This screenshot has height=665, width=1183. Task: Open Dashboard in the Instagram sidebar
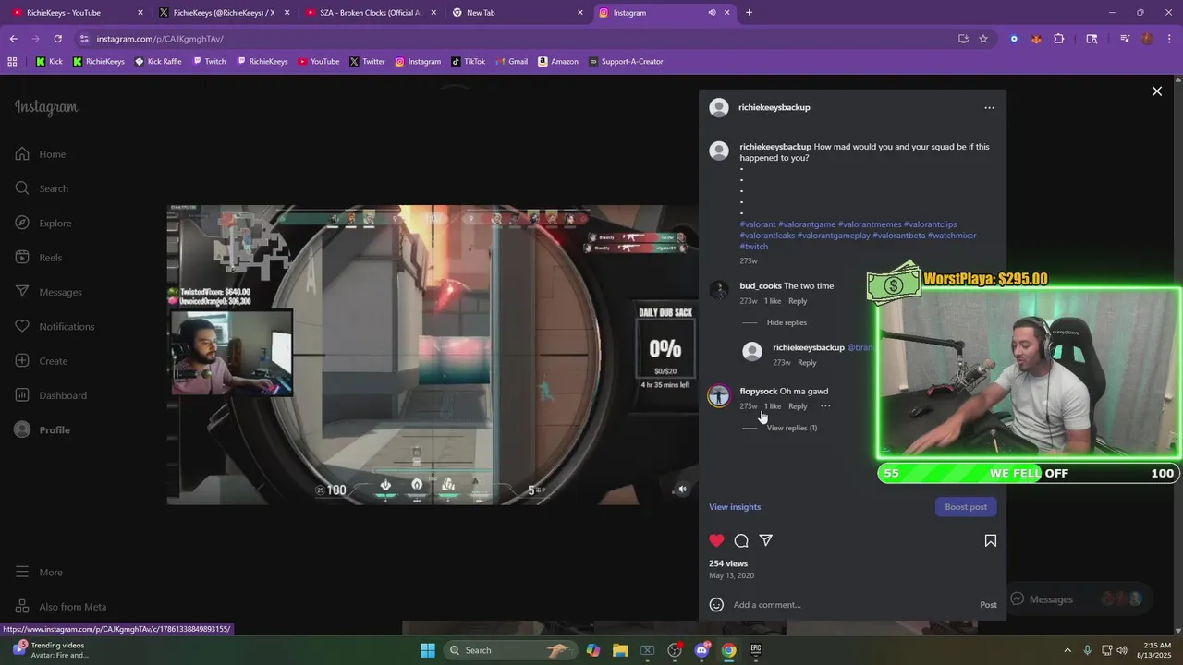tap(51, 395)
